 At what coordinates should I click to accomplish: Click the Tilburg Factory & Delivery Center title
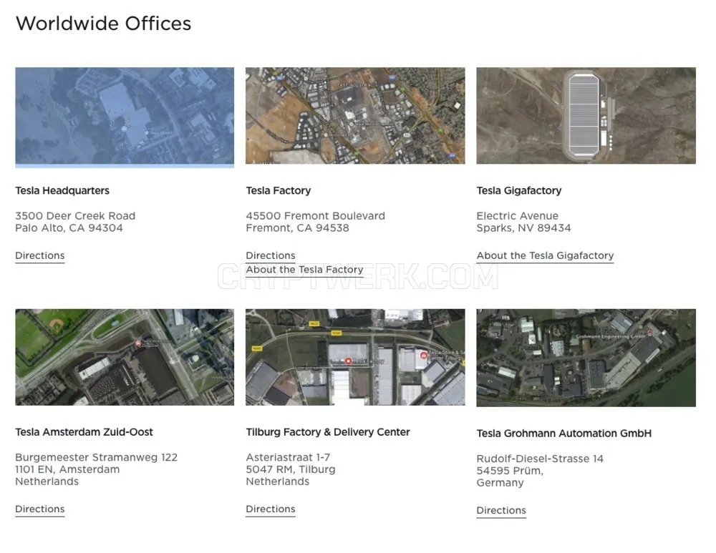328,431
